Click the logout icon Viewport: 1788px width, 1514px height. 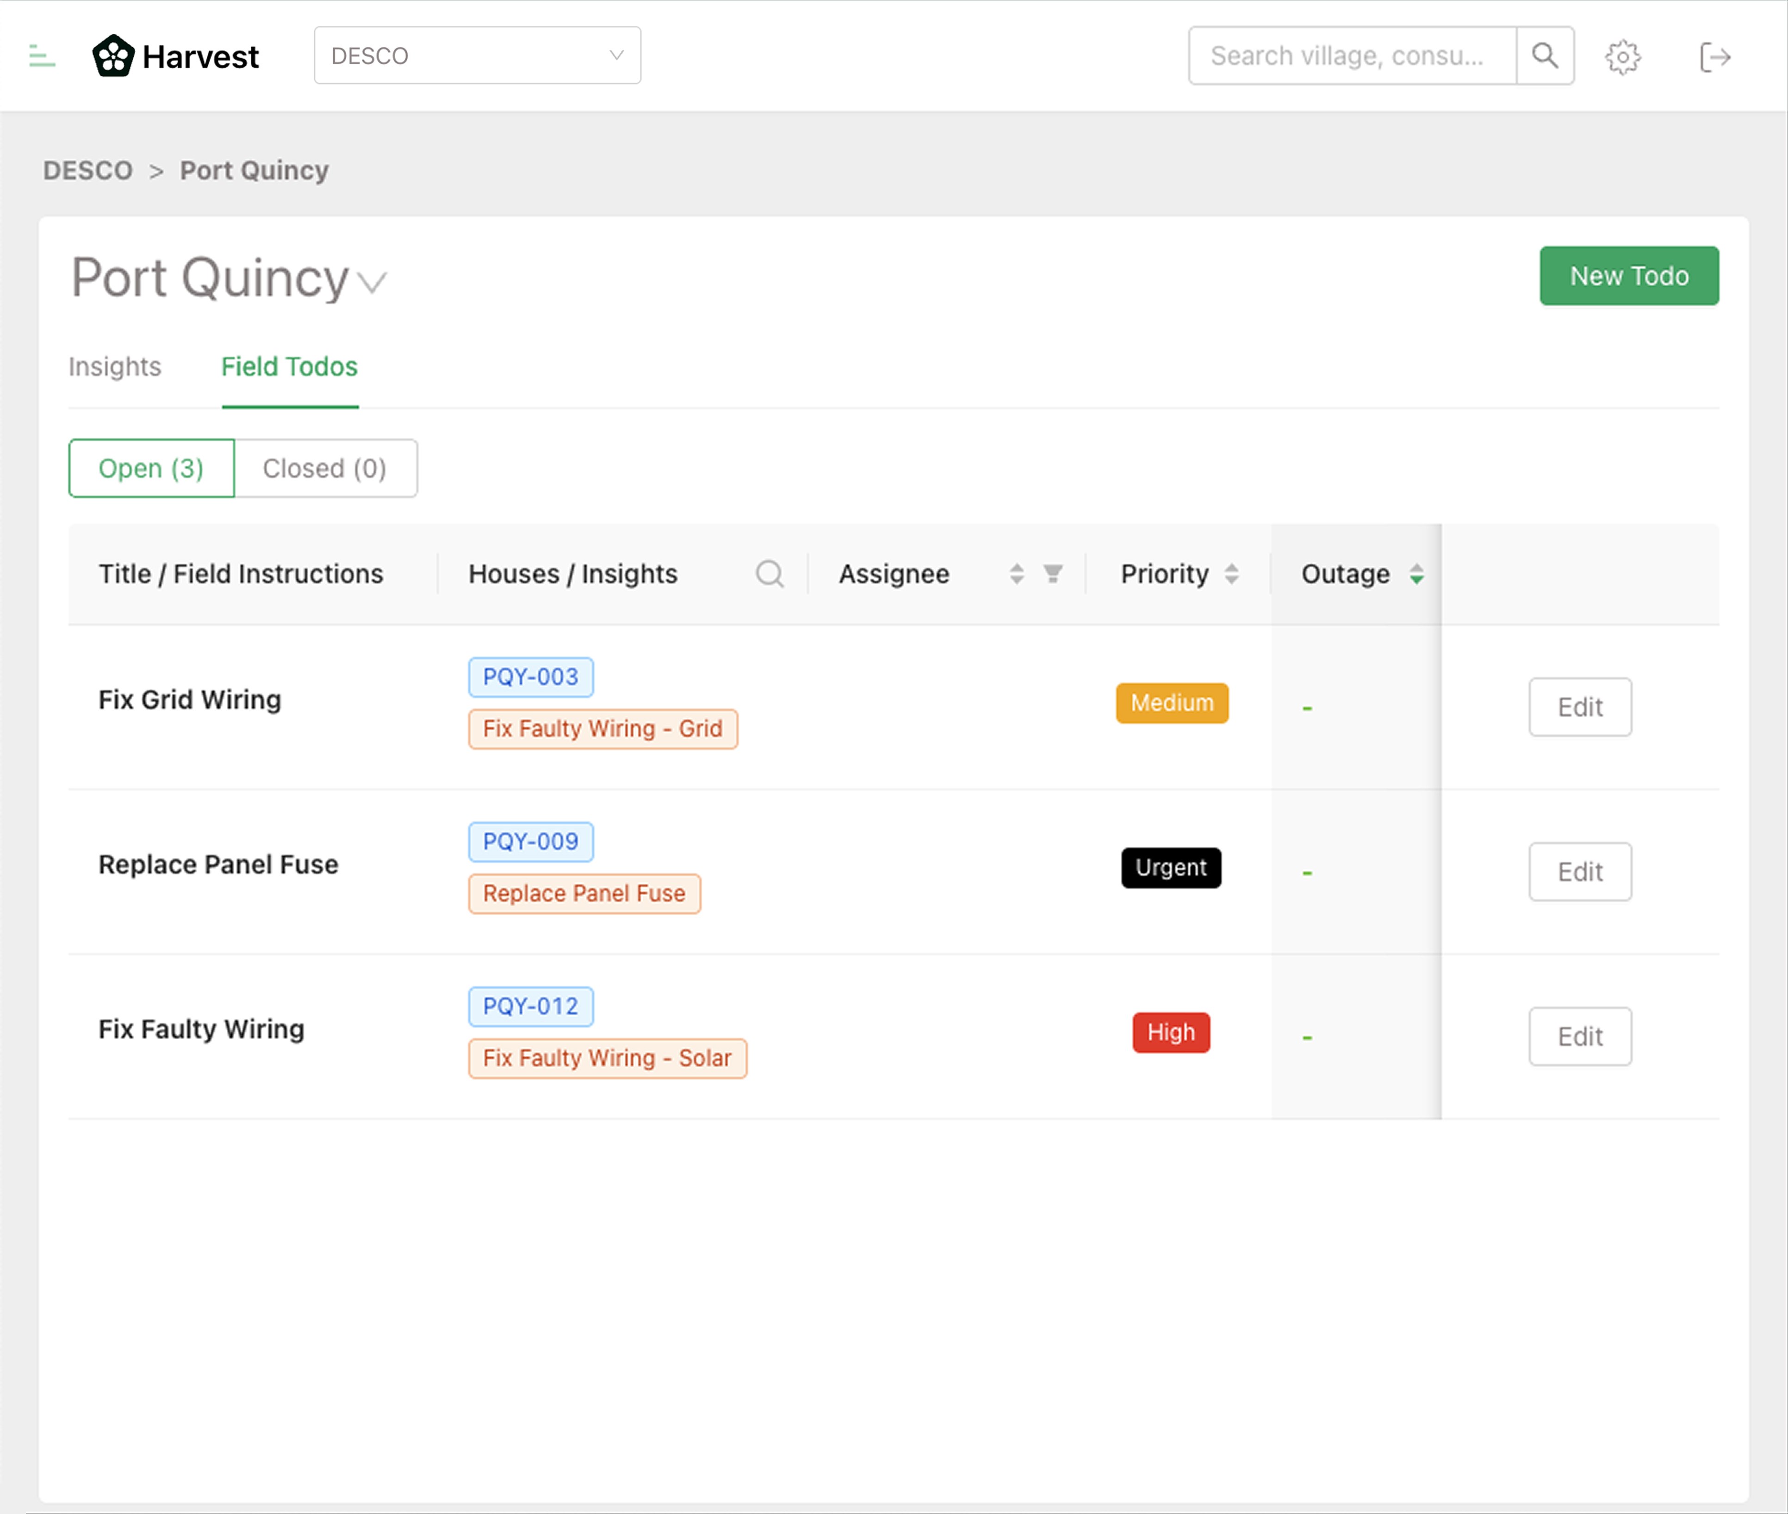coord(1714,57)
